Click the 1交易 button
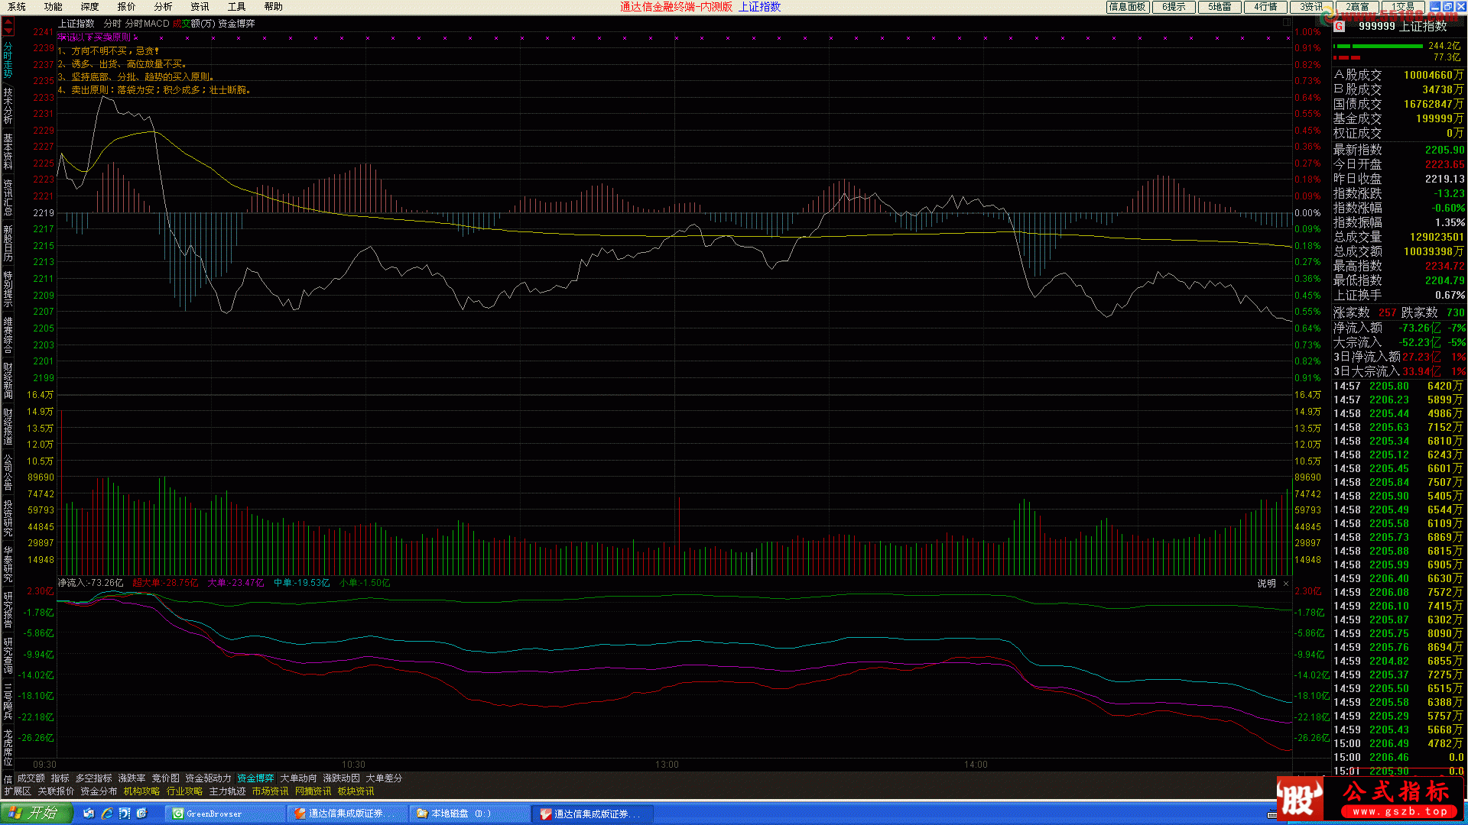This screenshot has height=825, width=1468. [1403, 7]
